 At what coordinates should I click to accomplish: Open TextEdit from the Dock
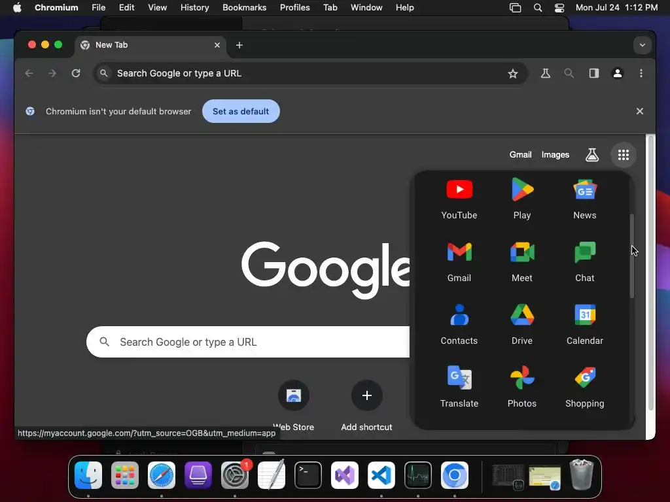point(272,475)
